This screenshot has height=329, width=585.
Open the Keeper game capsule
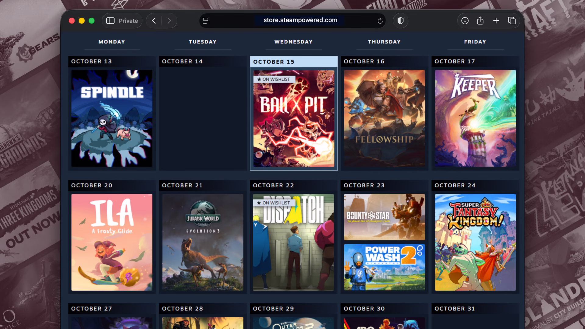click(x=475, y=118)
